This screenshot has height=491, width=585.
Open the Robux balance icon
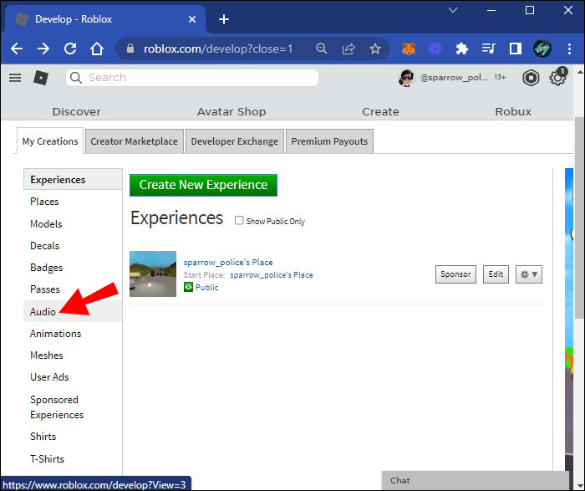click(x=531, y=78)
